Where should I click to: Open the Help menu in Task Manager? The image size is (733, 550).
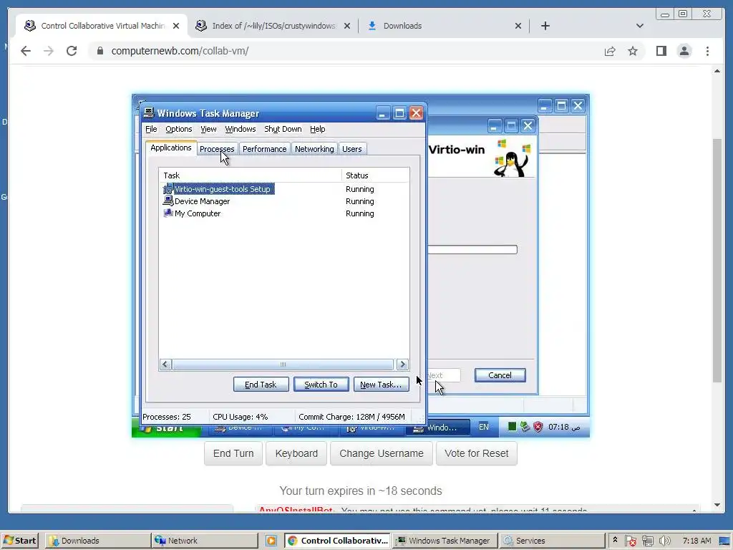(317, 129)
